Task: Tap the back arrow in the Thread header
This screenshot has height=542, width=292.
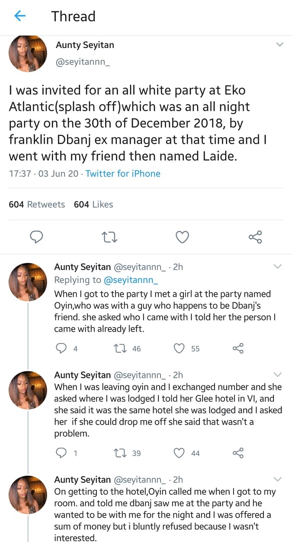Action: click(20, 16)
